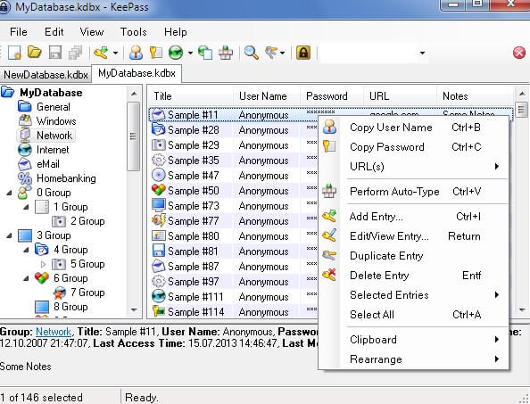Click the Perform Auto-Type toolbar icon
This screenshot has height=404, width=530.
click(x=226, y=53)
